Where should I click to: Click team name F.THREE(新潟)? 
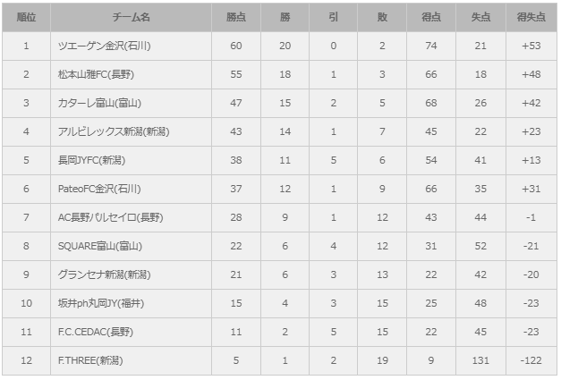point(90,360)
